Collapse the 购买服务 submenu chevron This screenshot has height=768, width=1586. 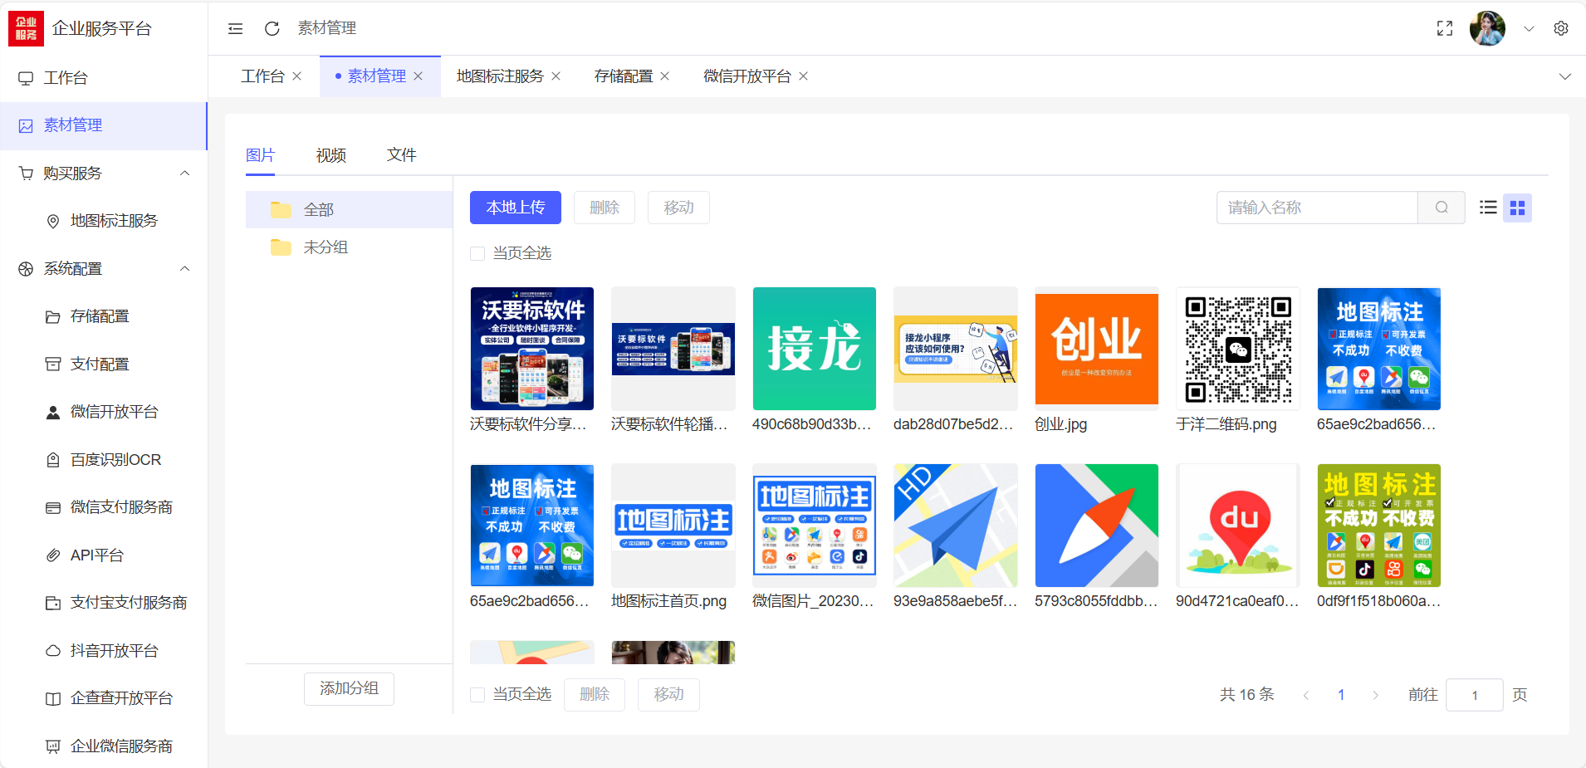185,174
